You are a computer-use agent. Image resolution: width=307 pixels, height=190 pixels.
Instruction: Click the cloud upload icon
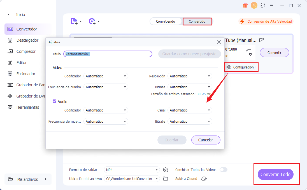[204, 179]
